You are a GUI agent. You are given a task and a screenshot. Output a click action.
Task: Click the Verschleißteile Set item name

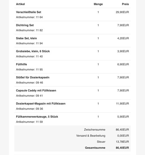[28, 12]
